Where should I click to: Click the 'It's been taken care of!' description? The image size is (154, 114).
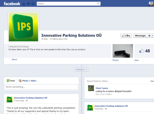pyautogui.click(x=47, y=49)
